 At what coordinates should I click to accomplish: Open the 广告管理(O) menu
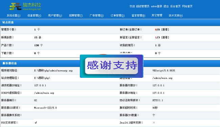coord(97,15)
